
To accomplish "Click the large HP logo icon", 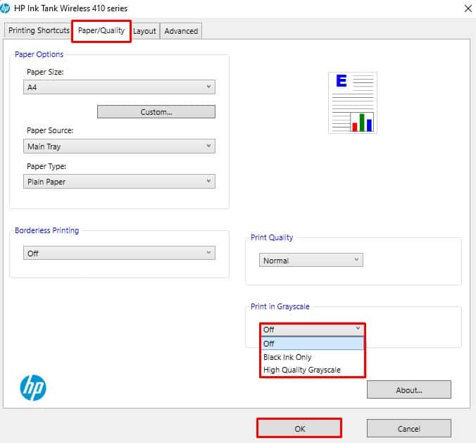I will coord(33,387).
